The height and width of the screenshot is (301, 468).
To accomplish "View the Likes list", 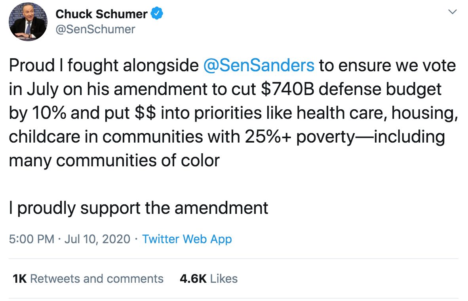I will (x=224, y=278).
